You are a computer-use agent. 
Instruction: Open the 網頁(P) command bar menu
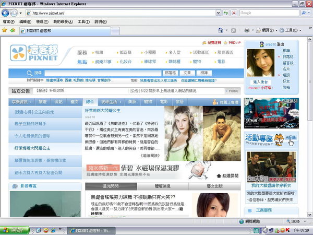[x=267, y=30]
